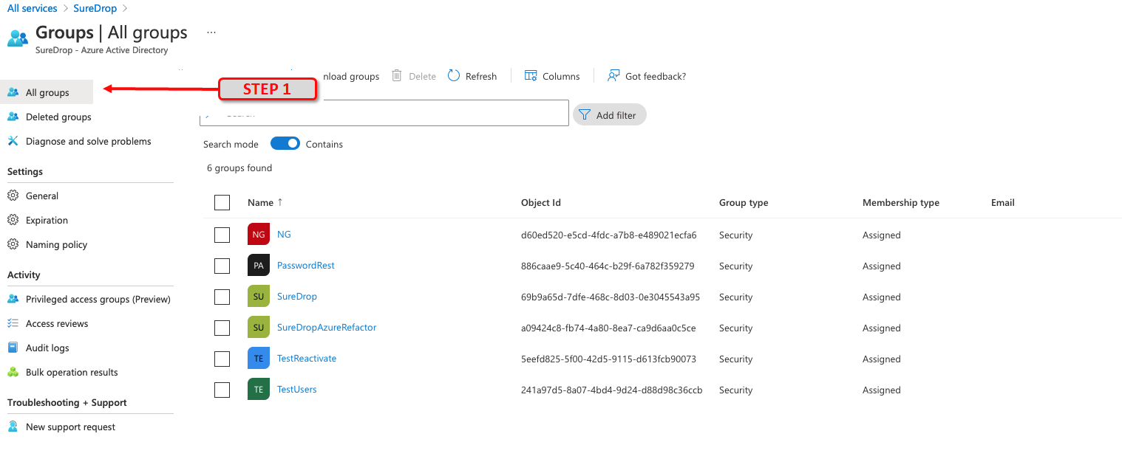Click the Deleted groups people icon
Viewport: 1122px width, 459px height.
click(x=13, y=117)
